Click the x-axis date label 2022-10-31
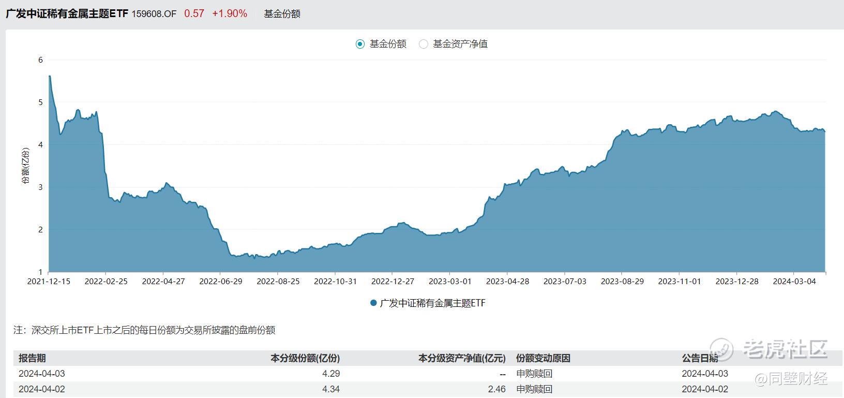The image size is (844, 398). point(336,282)
